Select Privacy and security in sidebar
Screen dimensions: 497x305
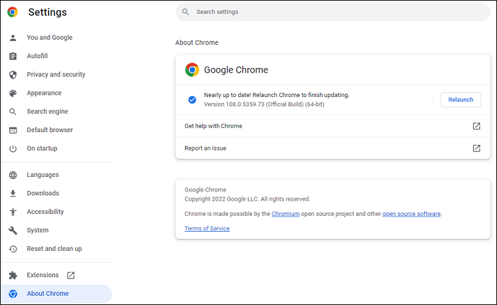coord(56,75)
